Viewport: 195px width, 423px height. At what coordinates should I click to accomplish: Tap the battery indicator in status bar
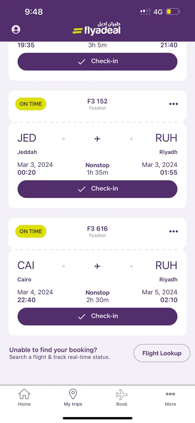pyautogui.click(x=173, y=12)
